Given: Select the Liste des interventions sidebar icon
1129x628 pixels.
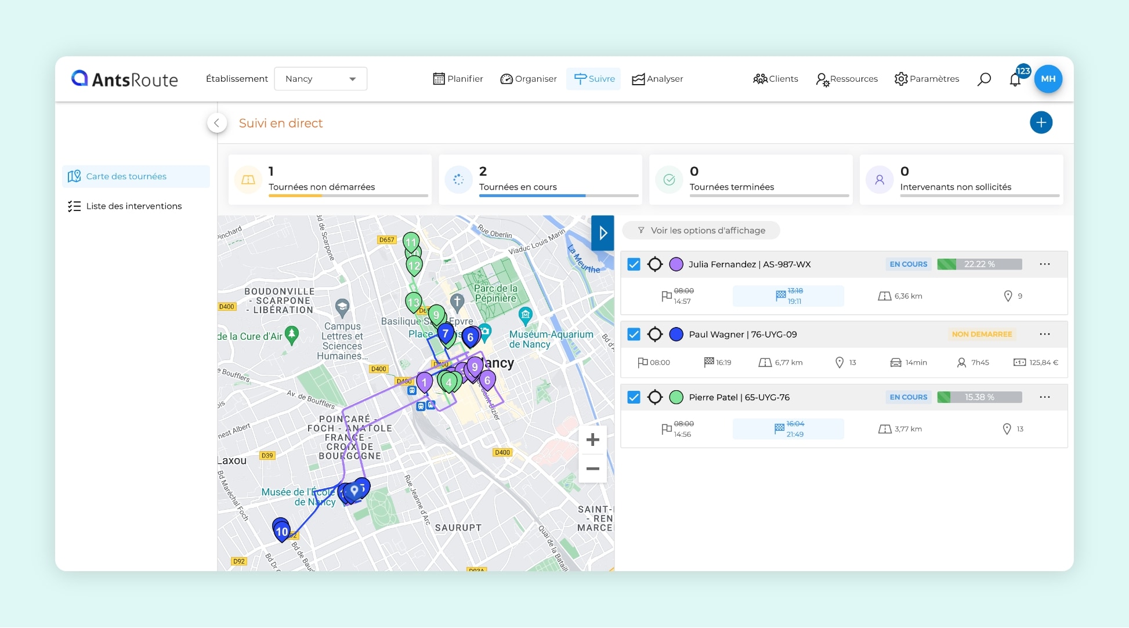Looking at the screenshot, I should point(75,206).
